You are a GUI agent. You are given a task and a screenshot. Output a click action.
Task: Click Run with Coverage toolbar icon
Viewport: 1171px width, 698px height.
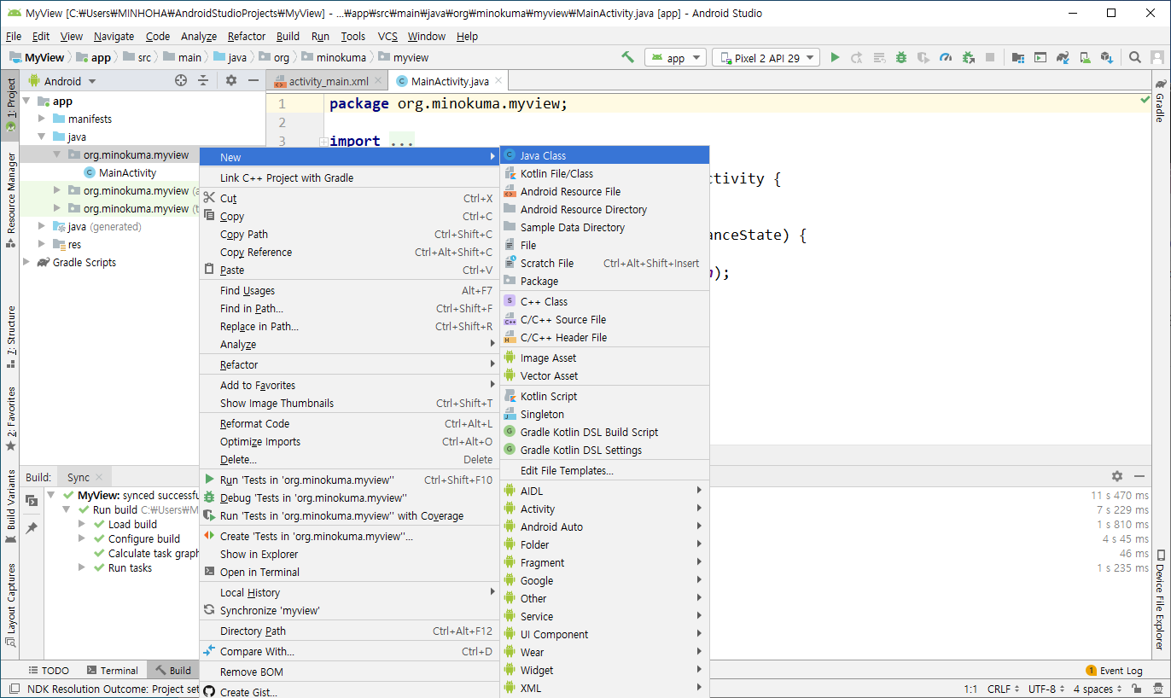[x=923, y=57]
